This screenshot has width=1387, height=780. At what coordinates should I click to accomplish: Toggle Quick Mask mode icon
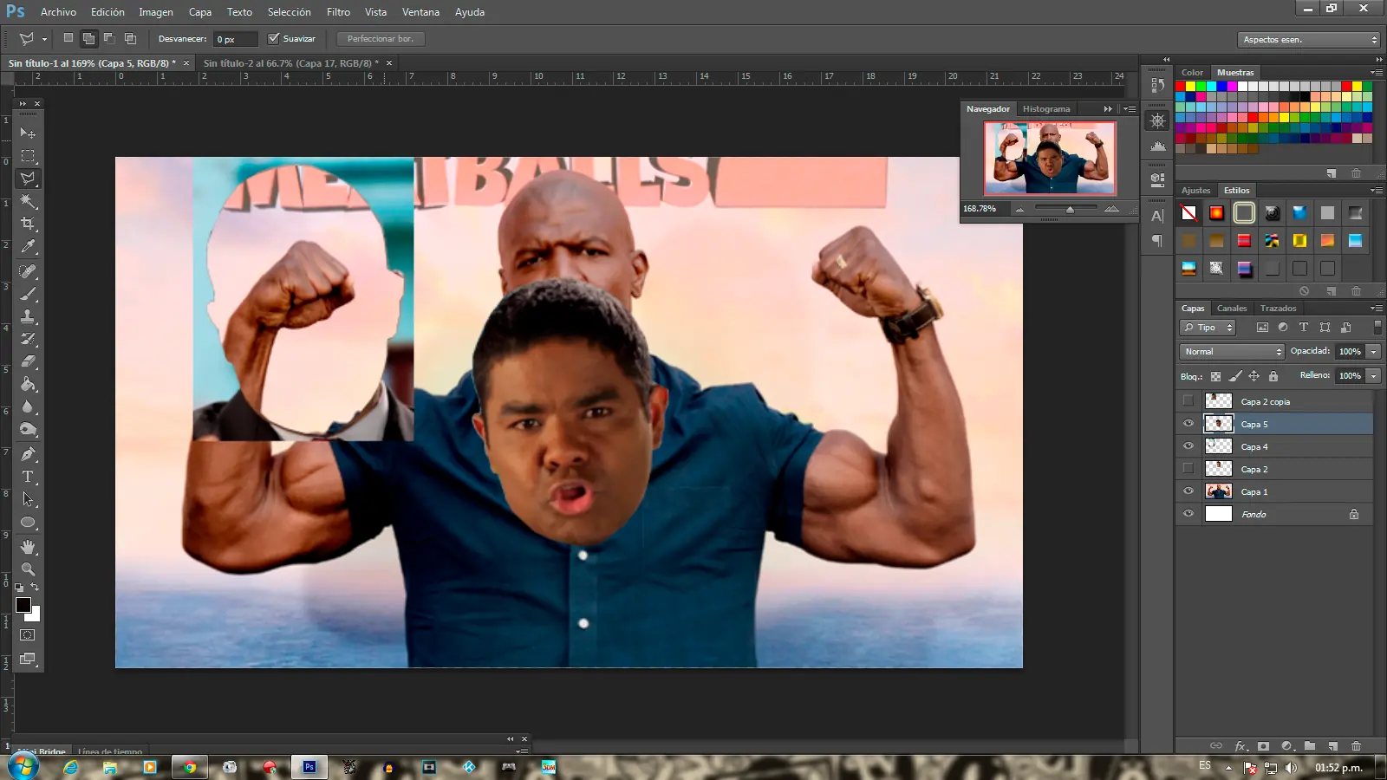pyautogui.click(x=28, y=635)
